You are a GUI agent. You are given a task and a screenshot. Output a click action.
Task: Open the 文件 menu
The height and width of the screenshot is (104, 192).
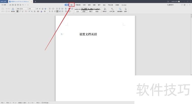[4, 5]
